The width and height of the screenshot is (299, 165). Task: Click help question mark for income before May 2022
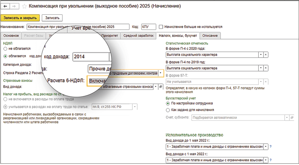(271, 147)
